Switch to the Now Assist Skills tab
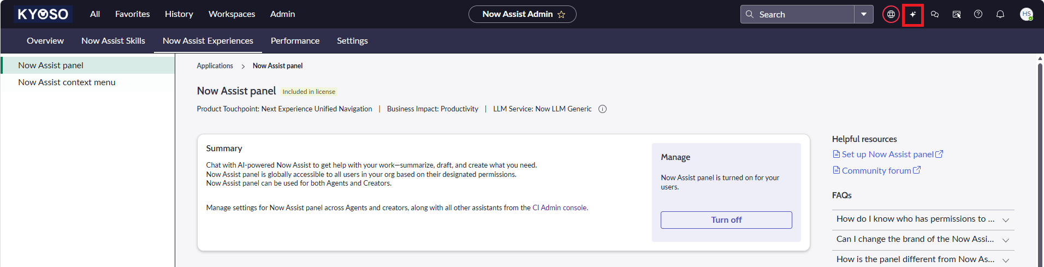The height and width of the screenshot is (267, 1044). point(113,41)
